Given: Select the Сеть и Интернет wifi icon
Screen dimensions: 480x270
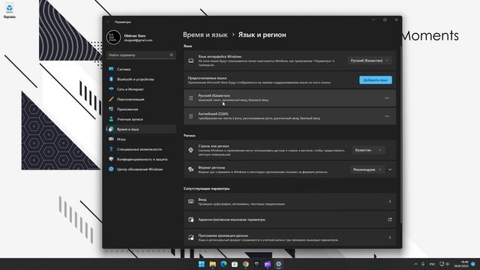Looking at the screenshot, I should click(111, 89).
